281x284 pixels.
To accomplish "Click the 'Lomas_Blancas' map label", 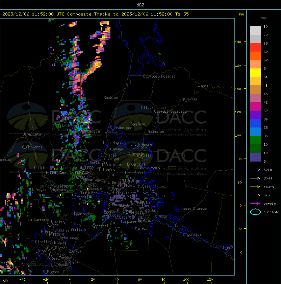I will click(x=194, y=209).
